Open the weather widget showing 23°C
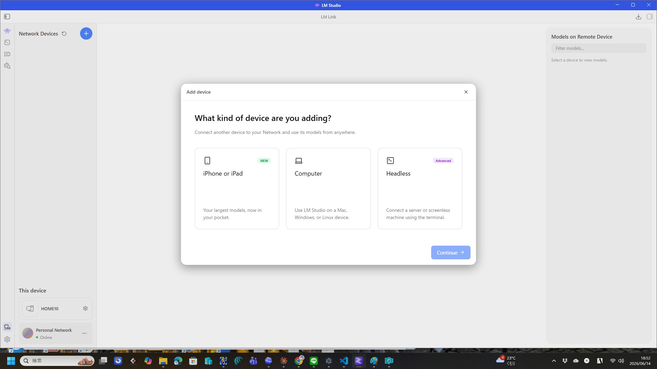This screenshot has width=657, height=369. pos(506,360)
